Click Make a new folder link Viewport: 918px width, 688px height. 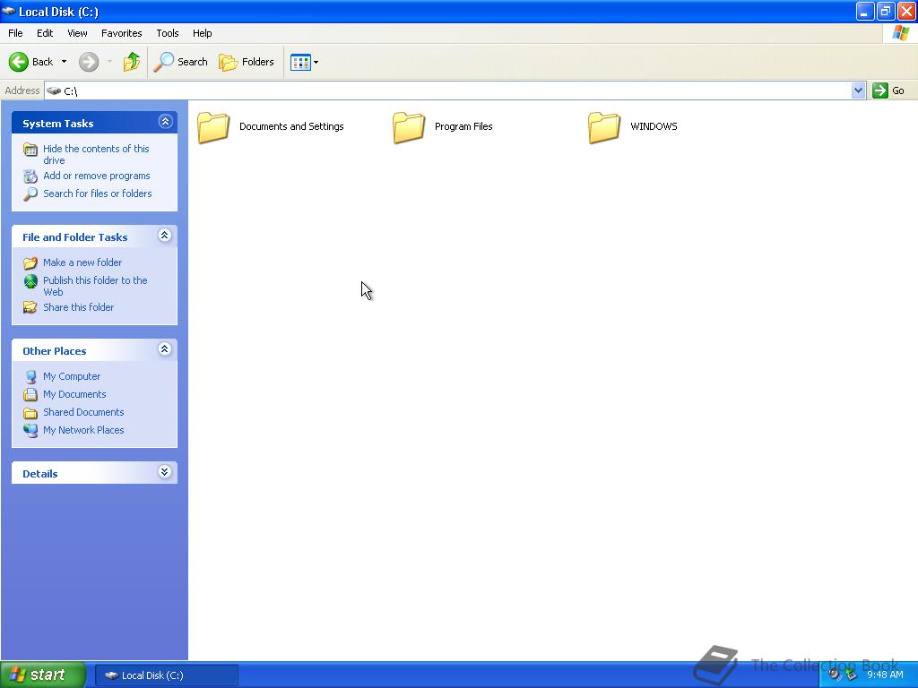(x=82, y=262)
